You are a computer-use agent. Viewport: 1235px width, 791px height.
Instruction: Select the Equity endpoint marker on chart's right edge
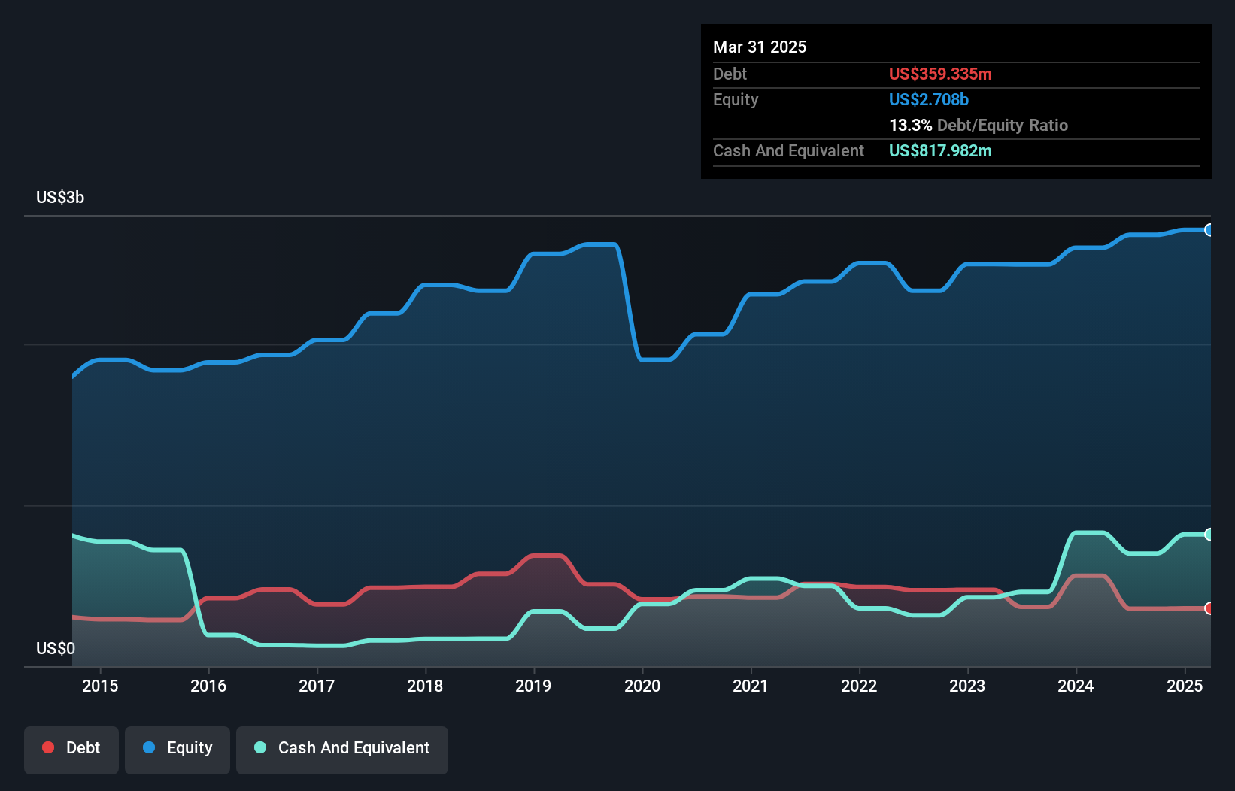(x=1209, y=230)
